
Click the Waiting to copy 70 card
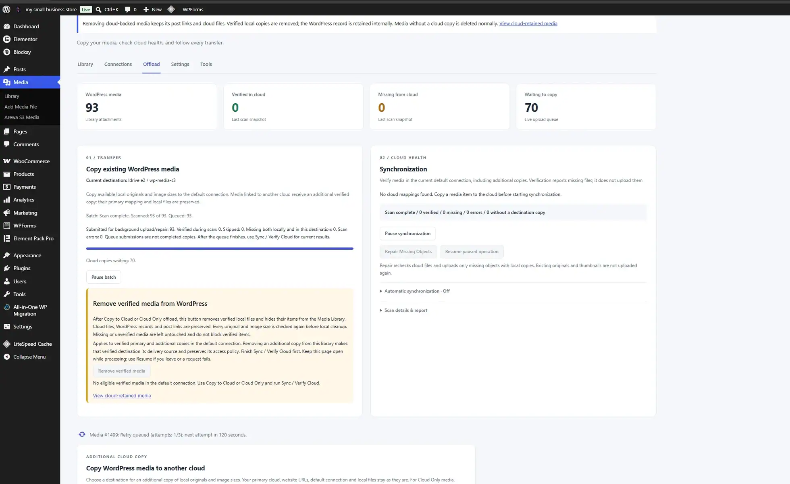586,107
